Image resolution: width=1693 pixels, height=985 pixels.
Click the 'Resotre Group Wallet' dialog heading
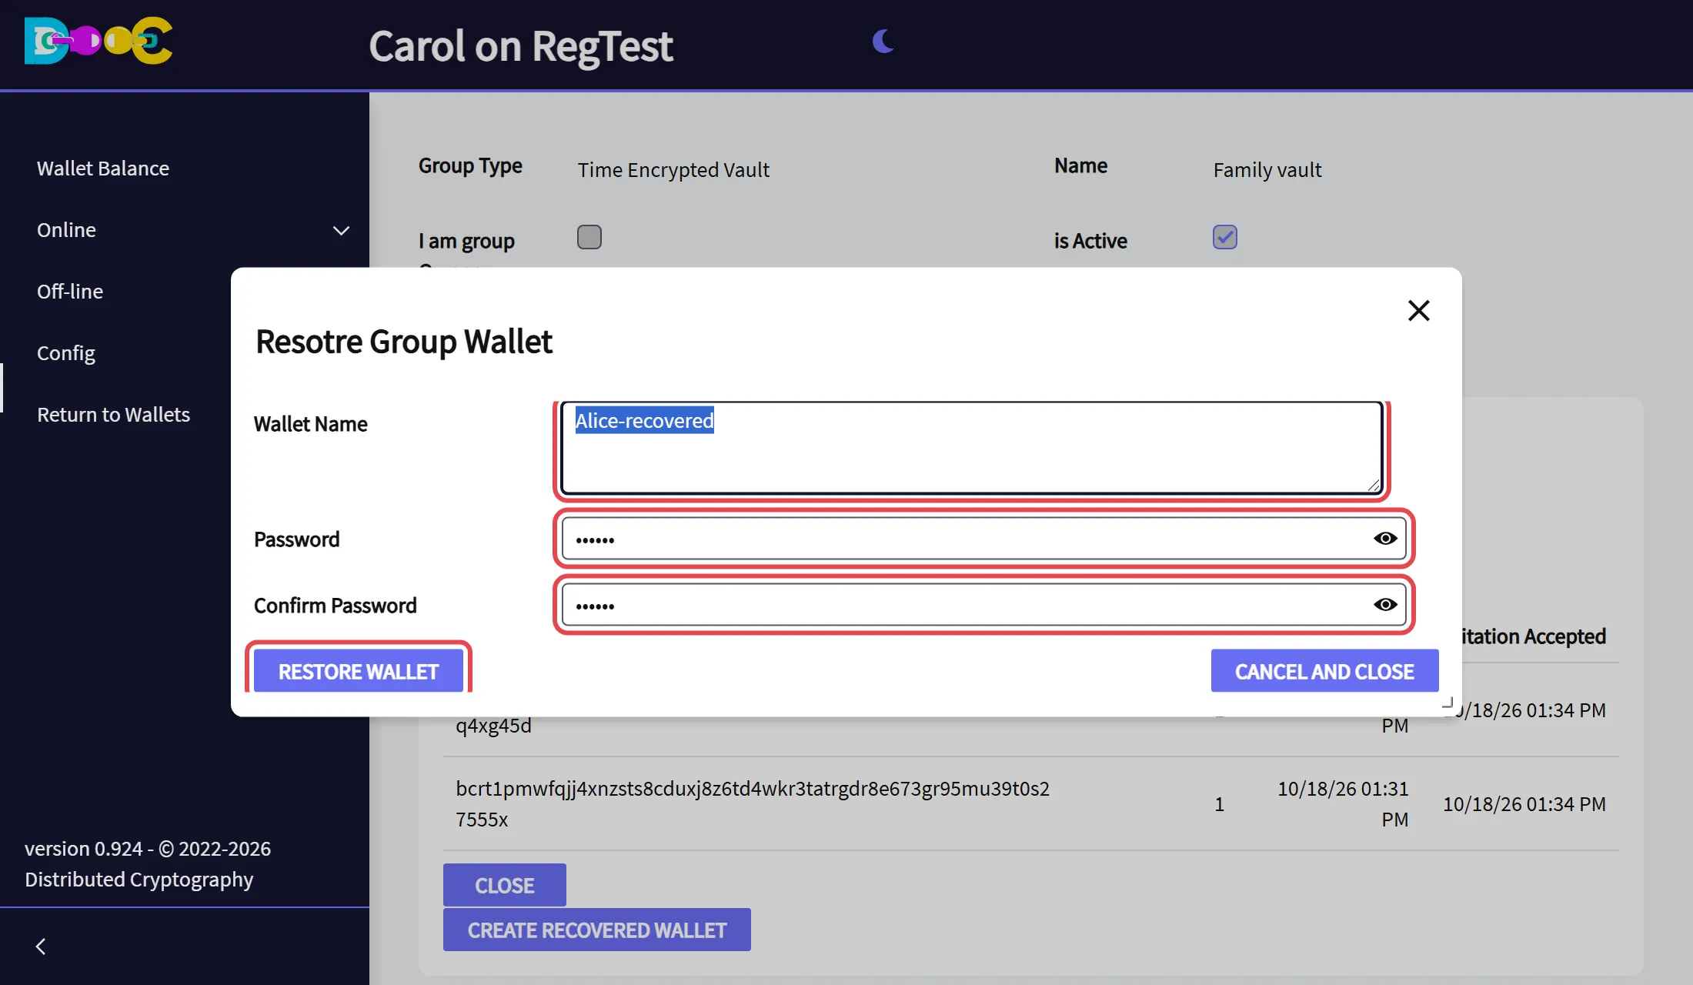(404, 342)
